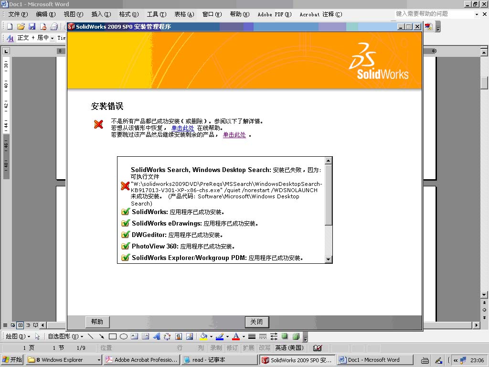Open Arrow Style options

[274, 336]
